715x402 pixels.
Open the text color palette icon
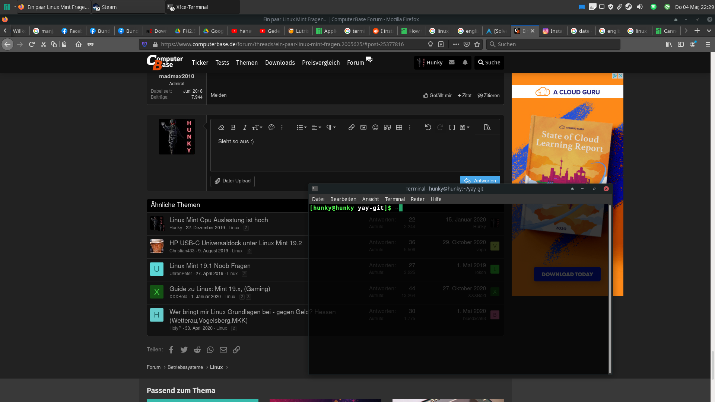271,127
